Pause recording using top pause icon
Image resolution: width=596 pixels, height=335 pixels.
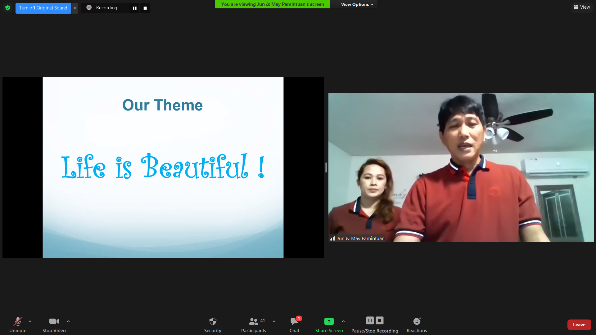tap(135, 8)
